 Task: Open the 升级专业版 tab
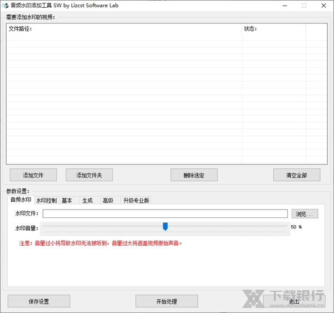point(136,200)
